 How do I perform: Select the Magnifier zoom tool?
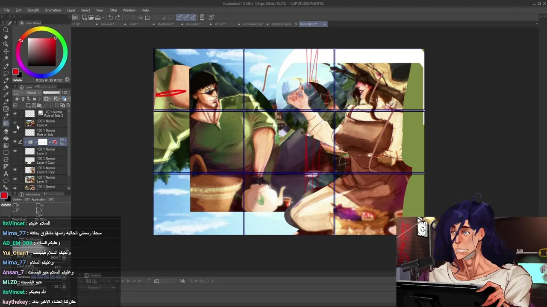coord(6,30)
